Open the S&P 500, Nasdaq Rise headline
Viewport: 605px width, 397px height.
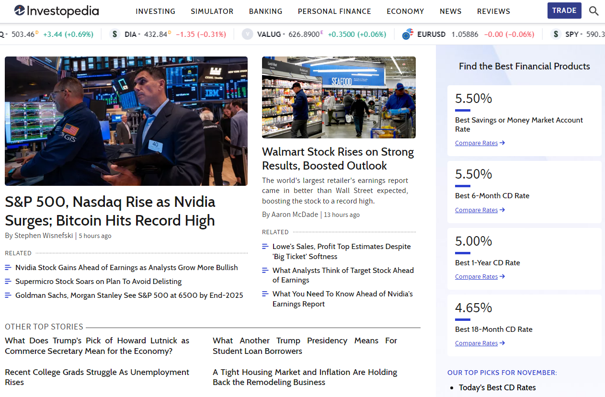click(x=110, y=211)
